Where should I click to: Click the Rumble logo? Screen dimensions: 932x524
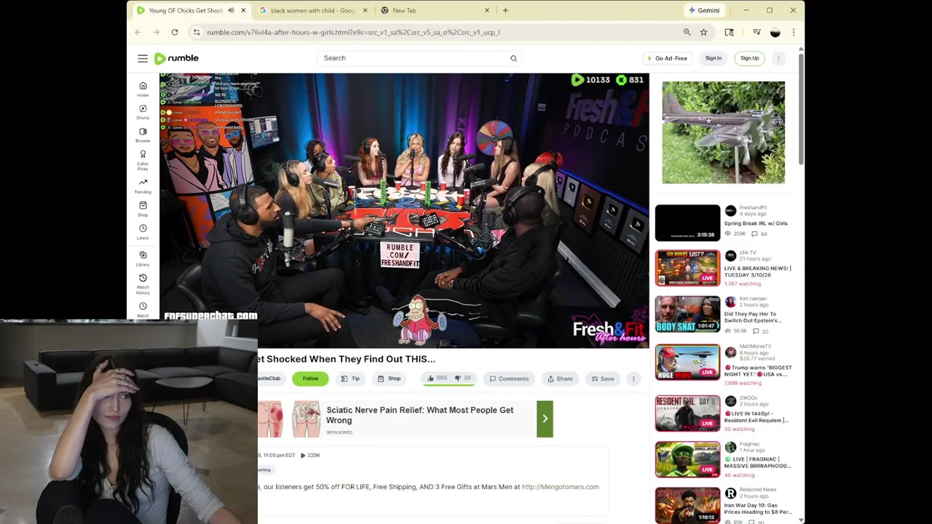coord(177,58)
